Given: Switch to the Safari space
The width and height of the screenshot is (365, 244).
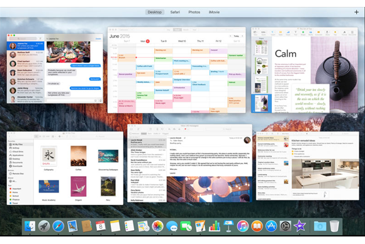Looking at the screenshot, I should (x=175, y=12).
